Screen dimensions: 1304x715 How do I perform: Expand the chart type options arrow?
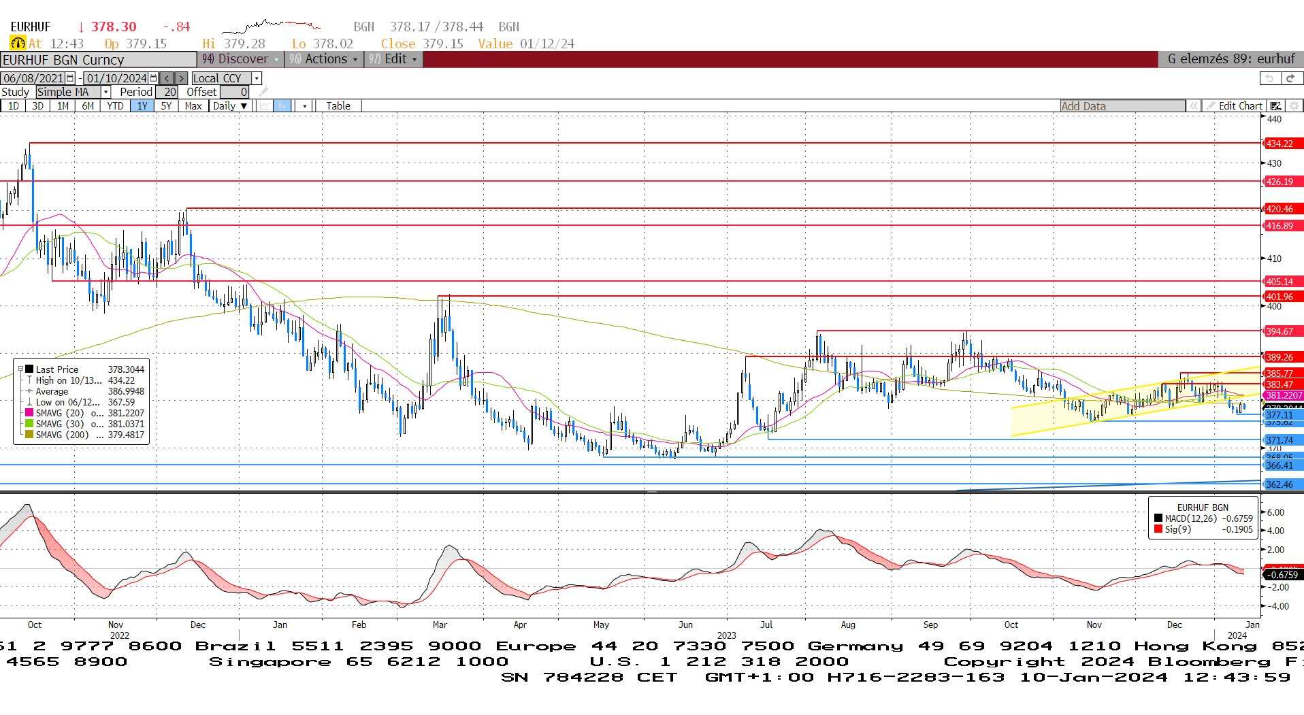[x=305, y=106]
